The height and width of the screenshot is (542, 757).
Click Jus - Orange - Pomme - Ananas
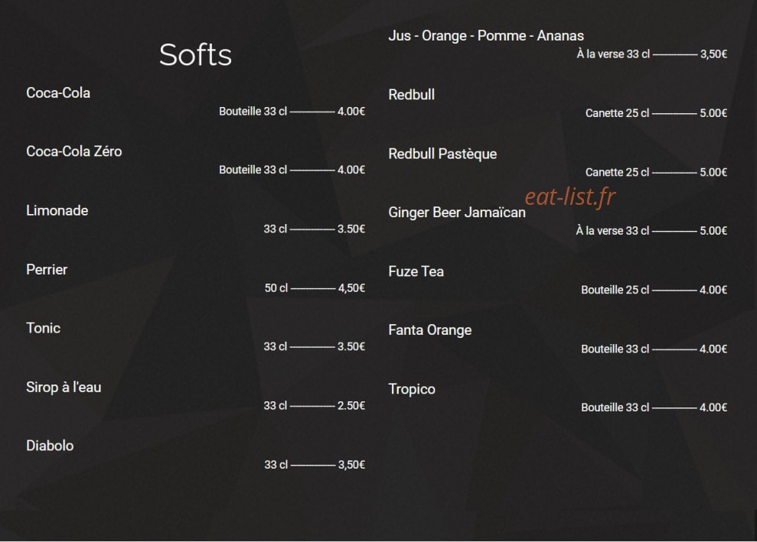(486, 36)
